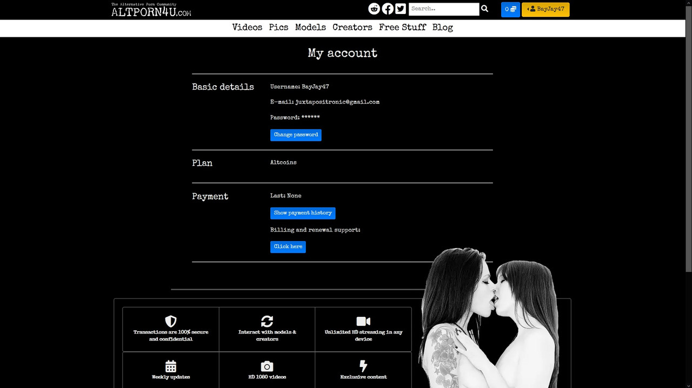This screenshot has width=692, height=388.
Task: Click the shield secure transactions icon
Action: coord(171,321)
